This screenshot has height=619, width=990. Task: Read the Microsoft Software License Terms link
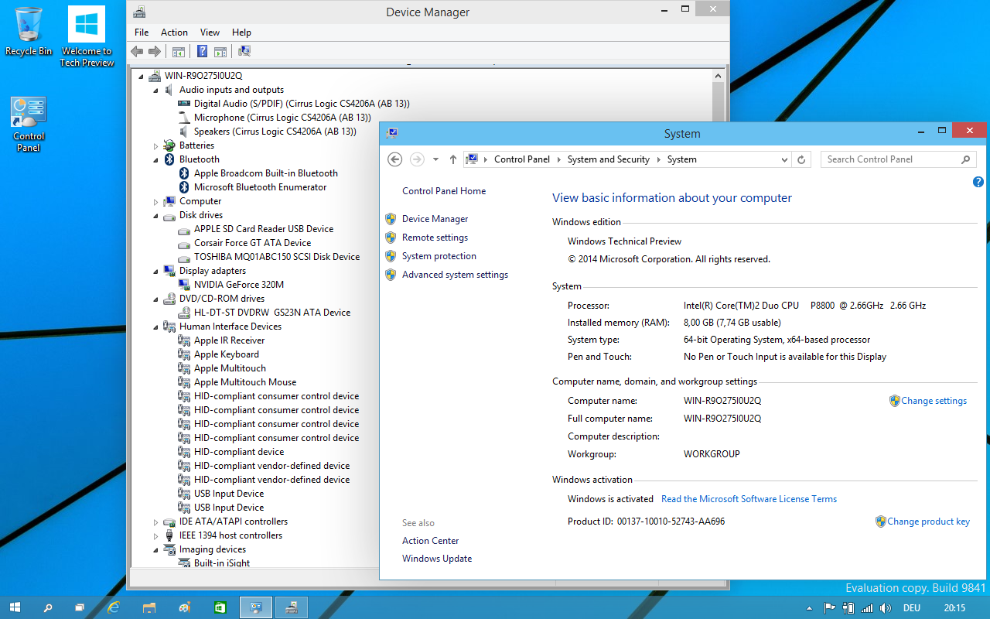[749, 499]
